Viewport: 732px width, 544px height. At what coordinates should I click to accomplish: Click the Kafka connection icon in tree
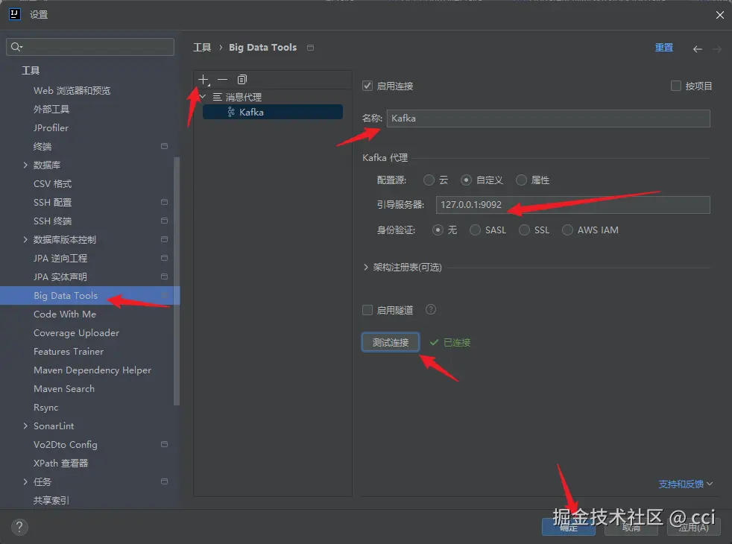point(231,112)
